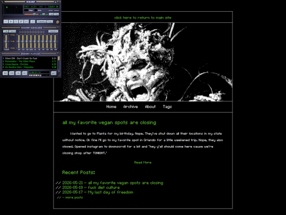Go to the Home nav item
Screen dimensions: 286x215
[x=111, y=107]
